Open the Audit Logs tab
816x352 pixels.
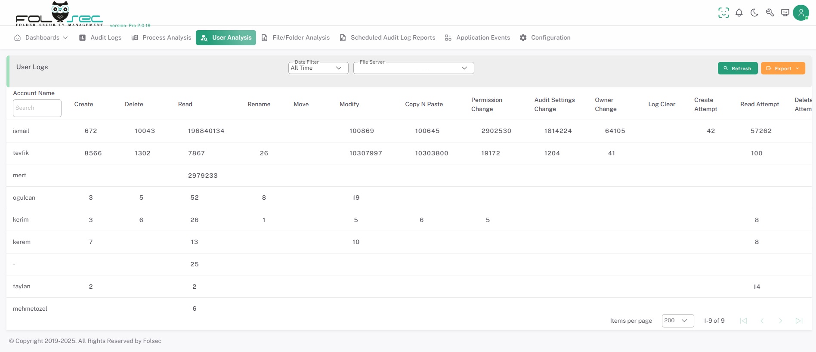click(100, 38)
